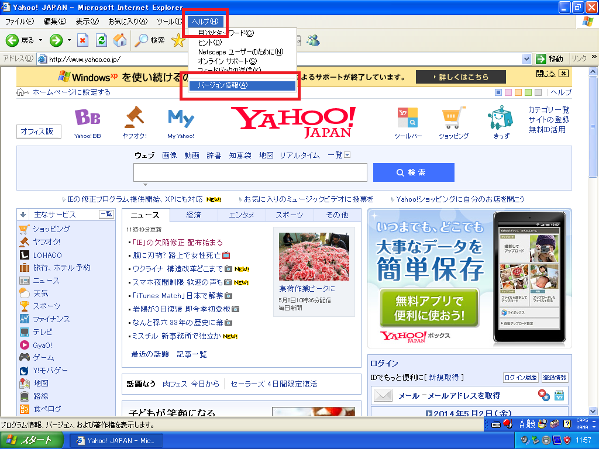Close the Windows XP notice banner (閉じる)
Screen dimensions: 599x449
point(552,73)
